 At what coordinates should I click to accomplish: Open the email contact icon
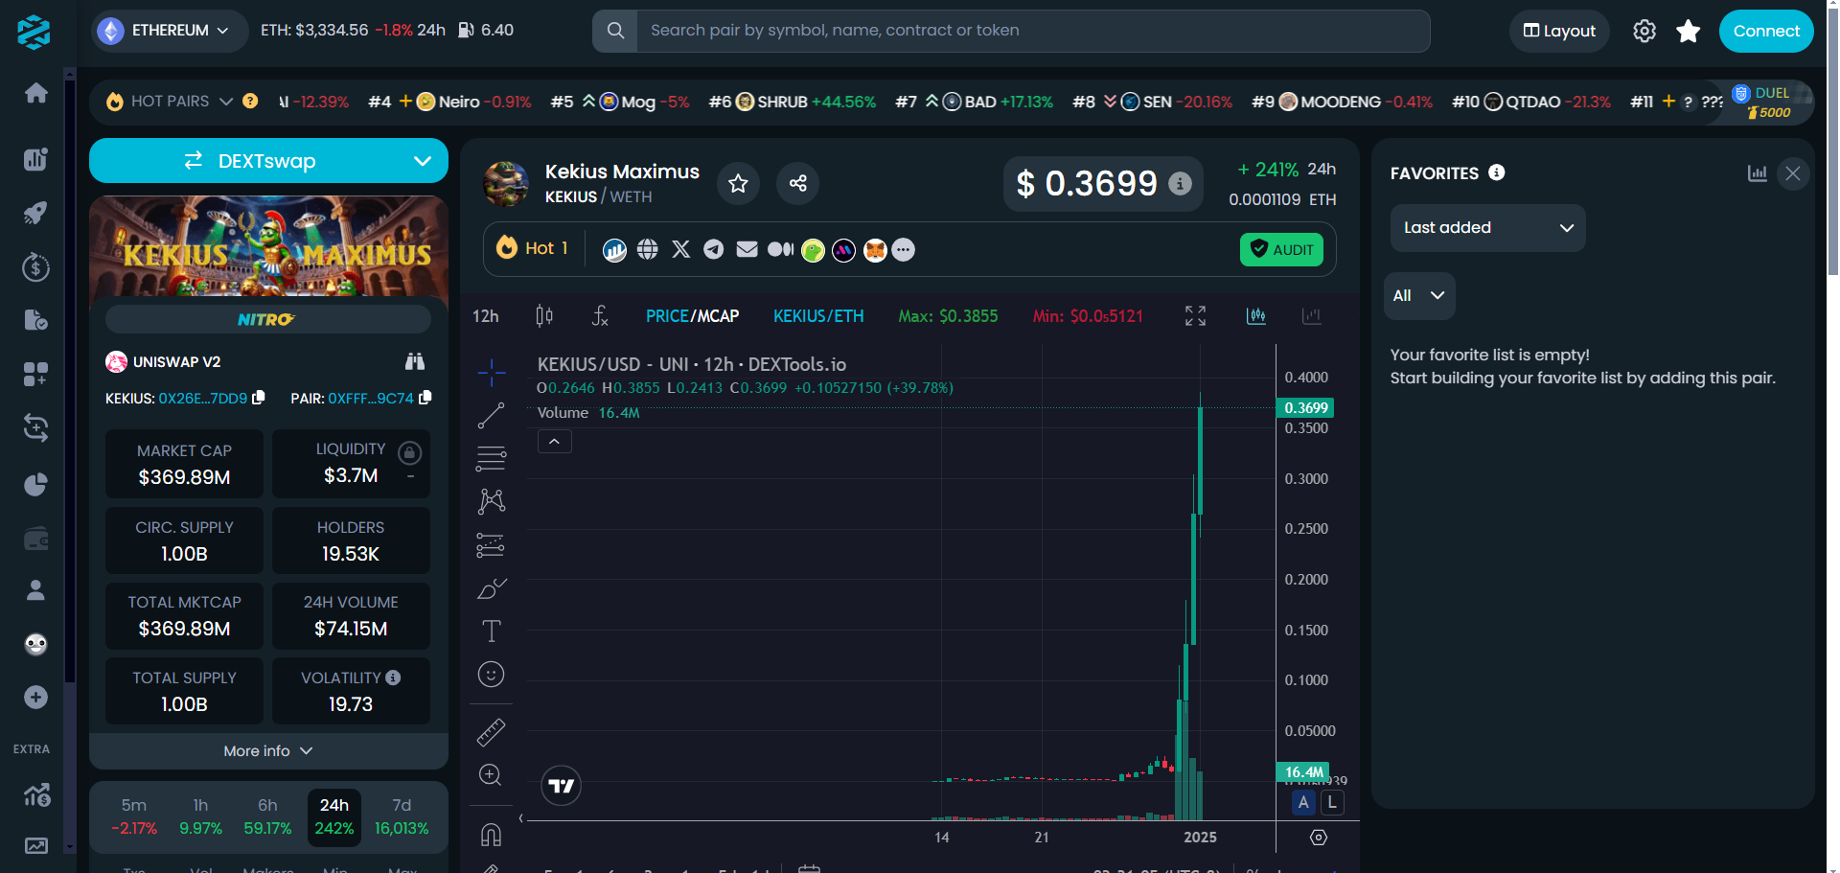click(x=747, y=249)
